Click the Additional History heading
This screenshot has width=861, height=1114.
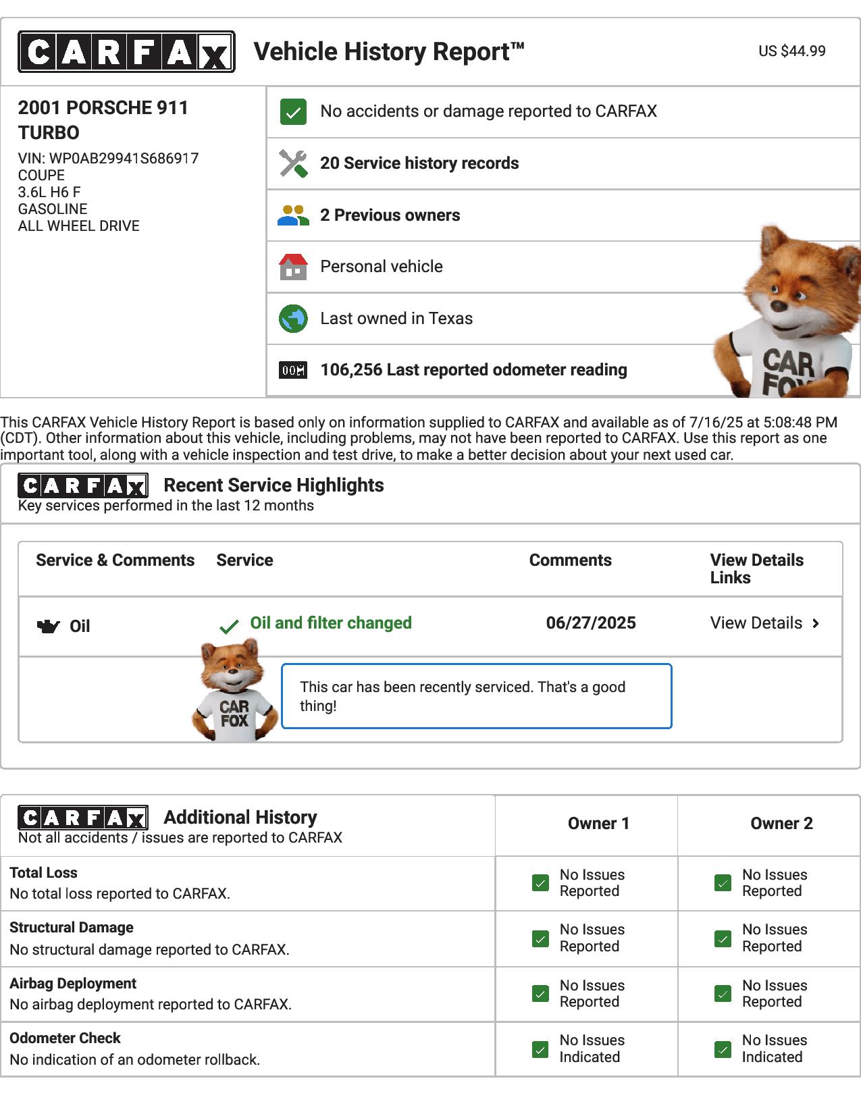coord(240,818)
